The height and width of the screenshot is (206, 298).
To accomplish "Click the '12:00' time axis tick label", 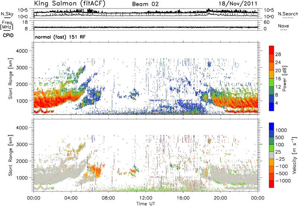I will point(146,198).
